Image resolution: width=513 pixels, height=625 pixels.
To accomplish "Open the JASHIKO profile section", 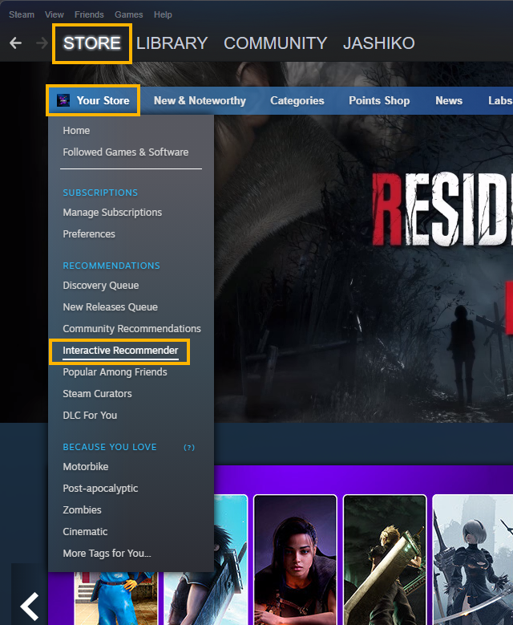I will click(379, 43).
